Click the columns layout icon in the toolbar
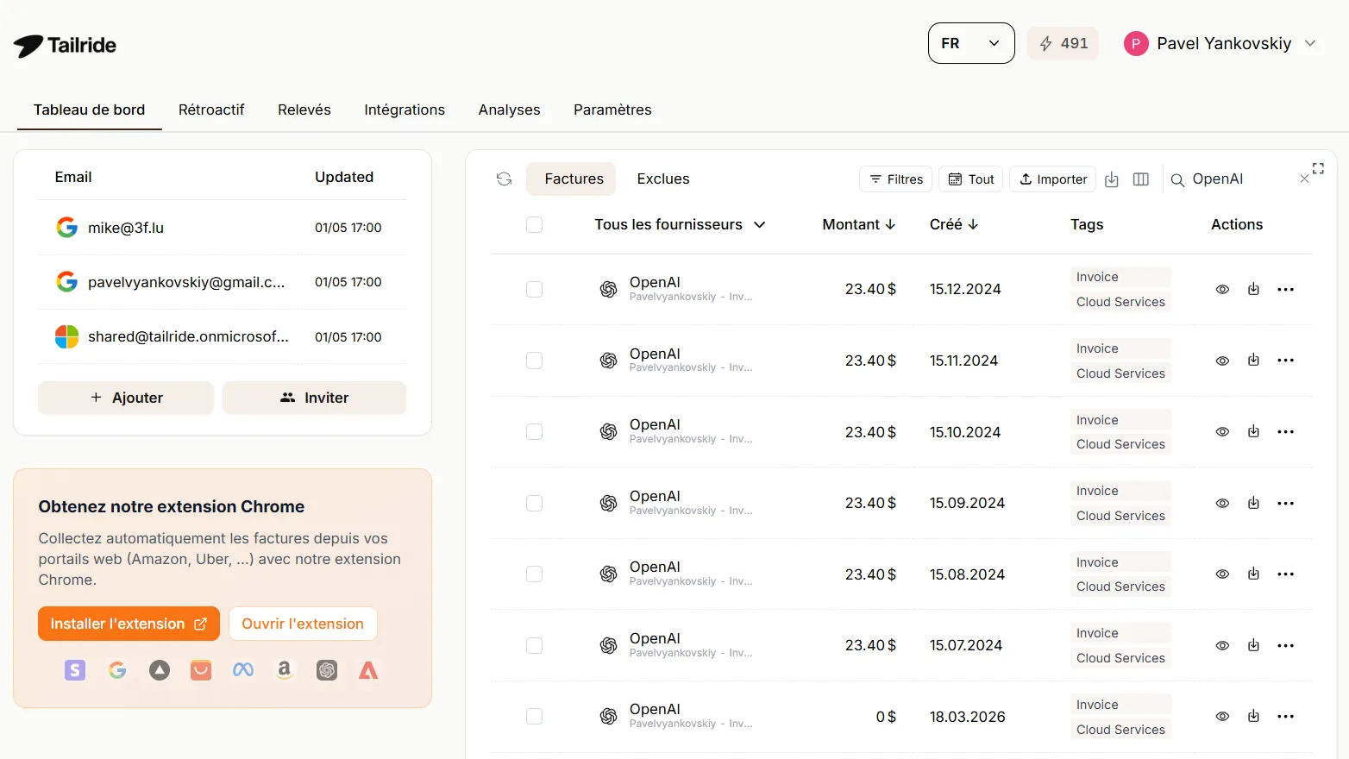This screenshot has width=1349, height=759. pos(1141,179)
